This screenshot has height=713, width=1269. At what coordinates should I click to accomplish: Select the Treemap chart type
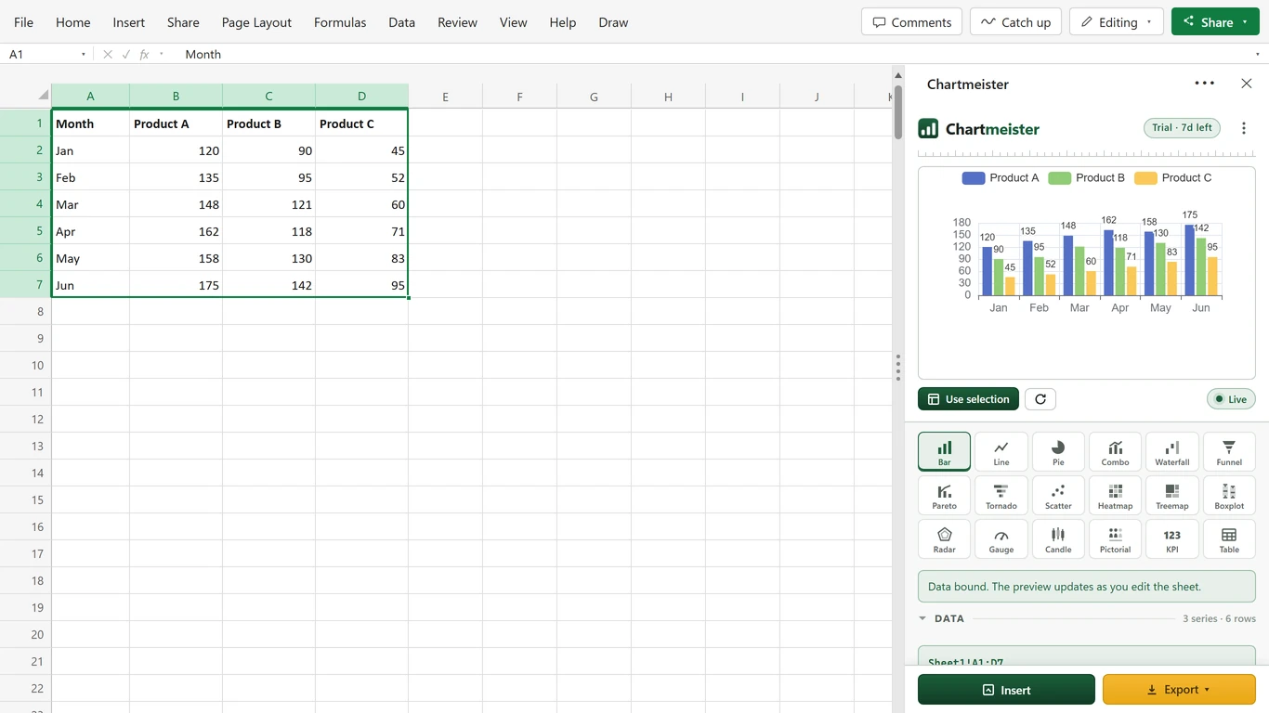(x=1172, y=496)
